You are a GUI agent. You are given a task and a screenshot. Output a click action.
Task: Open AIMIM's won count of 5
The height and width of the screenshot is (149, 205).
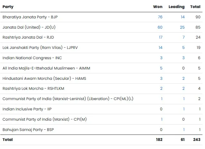[x=161, y=68]
